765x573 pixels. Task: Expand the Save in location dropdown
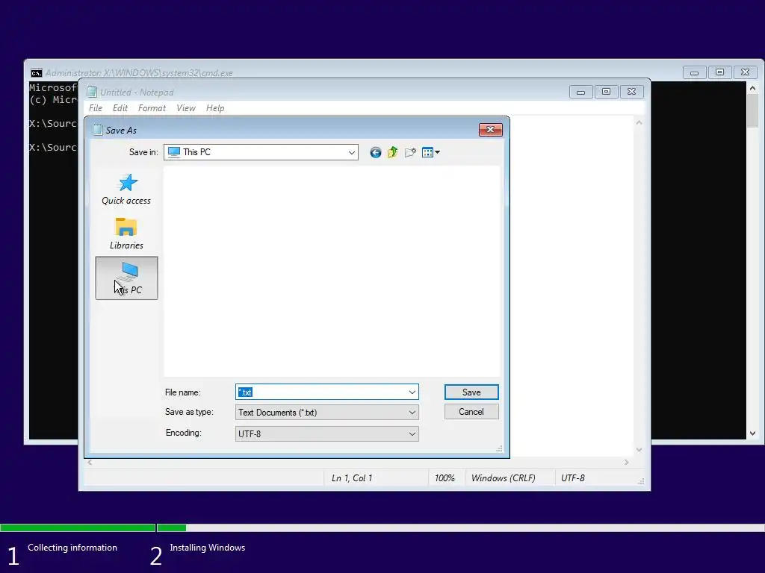pyautogui.click(x=351, y=152)
